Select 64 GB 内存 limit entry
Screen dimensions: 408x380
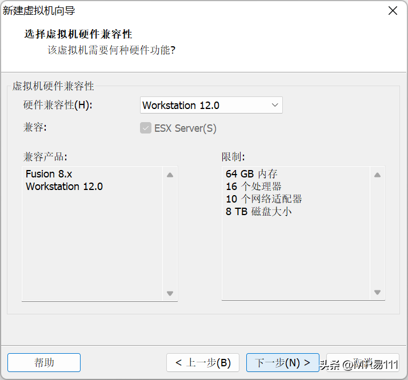[x=251, y=174]
